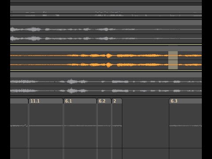Click the second gray waveform track lower channel
The height and width of the screenshot is (159, 212).
click(106, 38)
